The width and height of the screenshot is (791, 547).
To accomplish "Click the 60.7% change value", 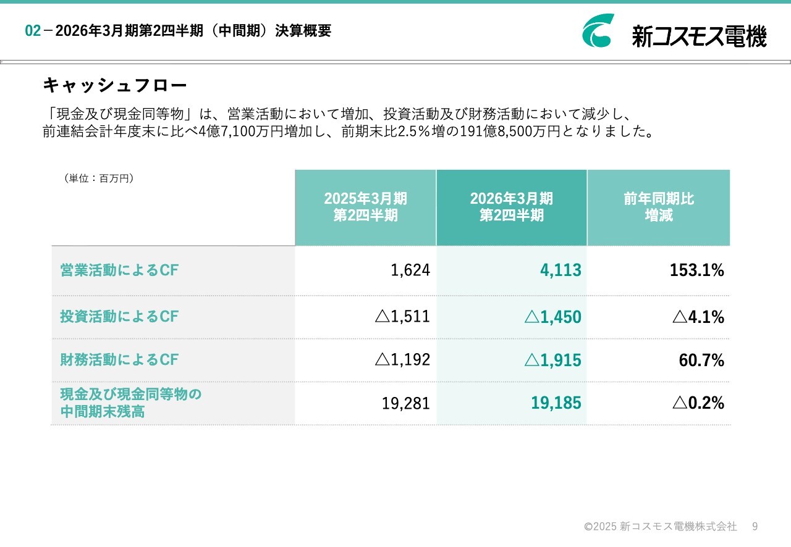I will (x=701, y=361).
